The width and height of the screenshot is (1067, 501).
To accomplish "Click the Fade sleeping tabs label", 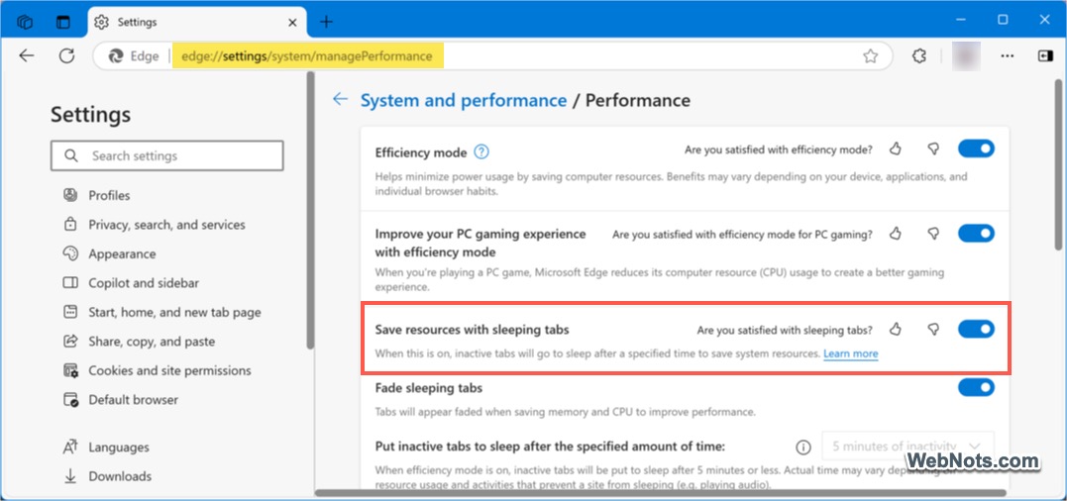I will [x=429, y=388].
